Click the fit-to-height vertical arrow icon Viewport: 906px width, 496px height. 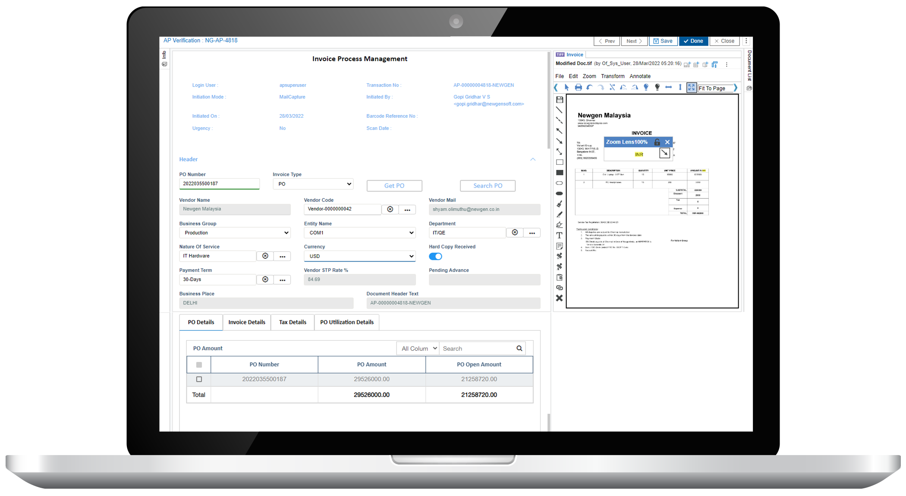coord(680,88)
